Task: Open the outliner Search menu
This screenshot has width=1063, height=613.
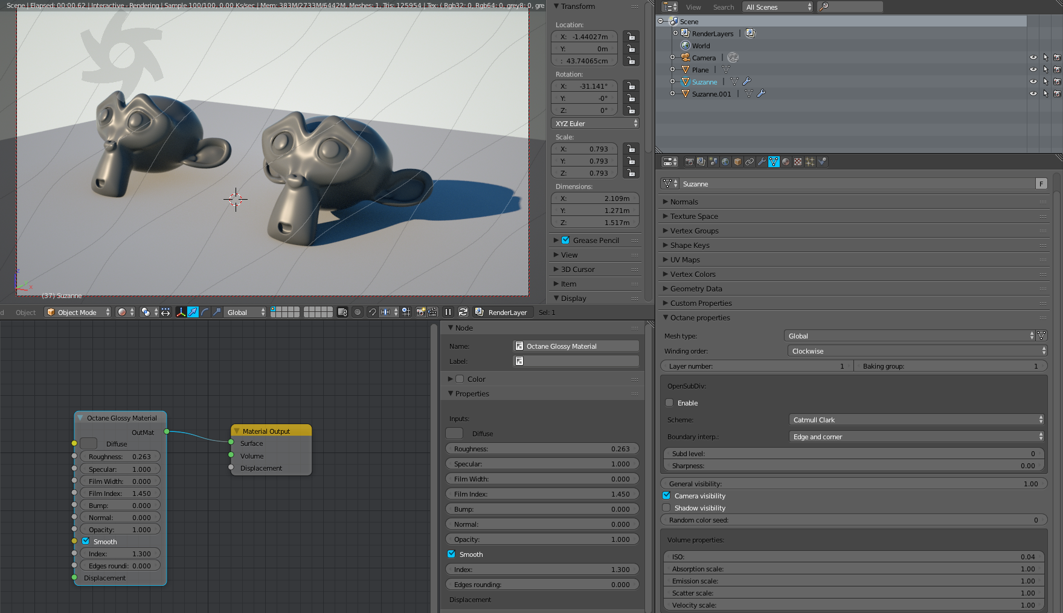Action: pyautogui.click(x=724, y=7)
